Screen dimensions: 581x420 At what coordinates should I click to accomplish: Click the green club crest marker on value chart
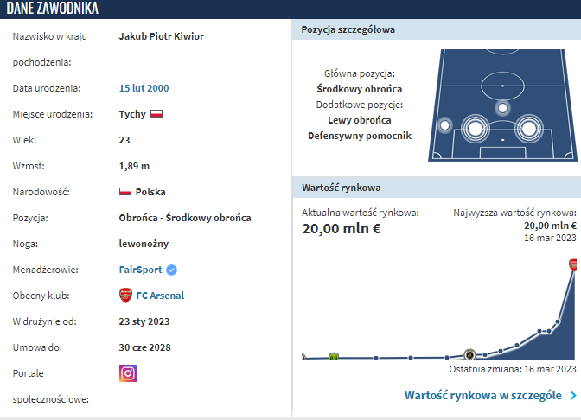click(334, 356)
